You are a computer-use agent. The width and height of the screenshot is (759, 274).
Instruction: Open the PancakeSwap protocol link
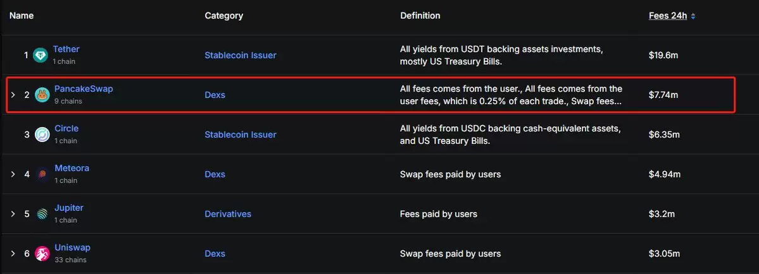84,89
